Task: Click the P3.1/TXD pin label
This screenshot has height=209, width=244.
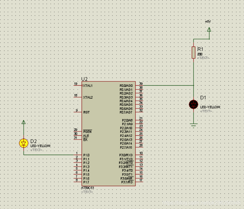Action: (x=126, y=159)
